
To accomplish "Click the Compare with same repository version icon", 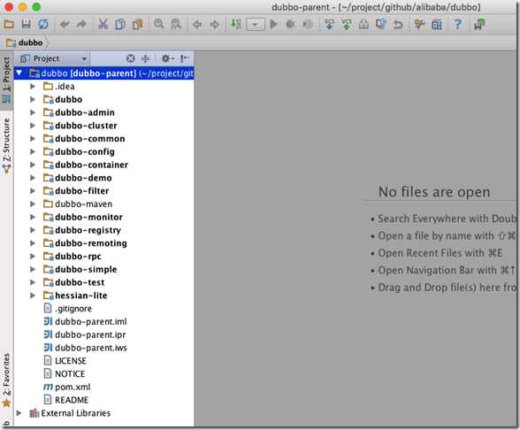I will pos(381,24).
